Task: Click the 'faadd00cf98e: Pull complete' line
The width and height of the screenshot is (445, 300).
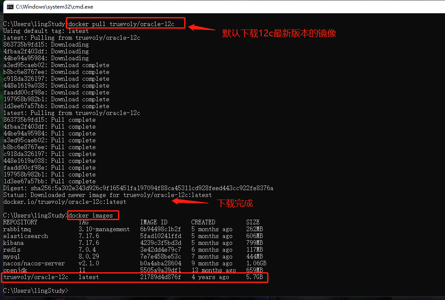Action: click(50, 168)
